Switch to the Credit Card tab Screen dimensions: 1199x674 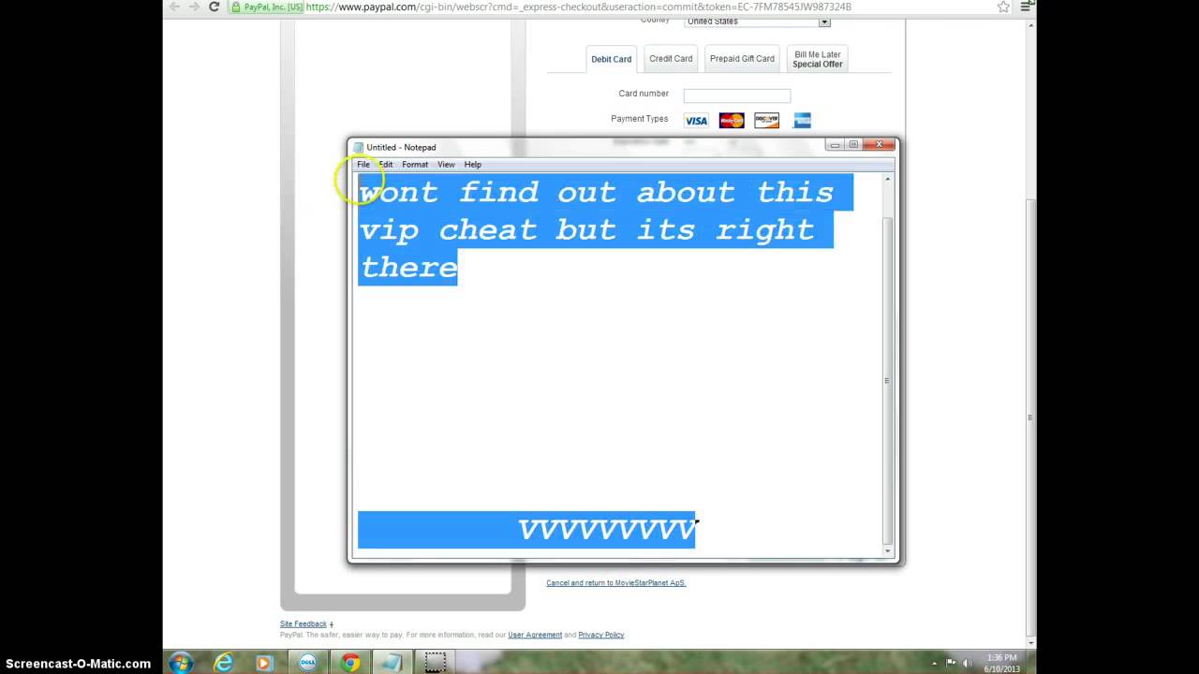(671, 58)
